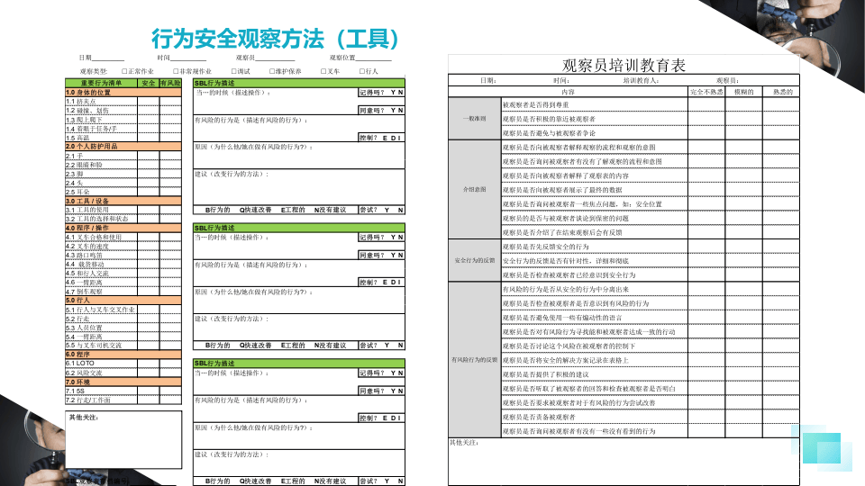The image size is (865, 486).
Task: Select row 1.1 挤夹点
Action: click(123, 102)
